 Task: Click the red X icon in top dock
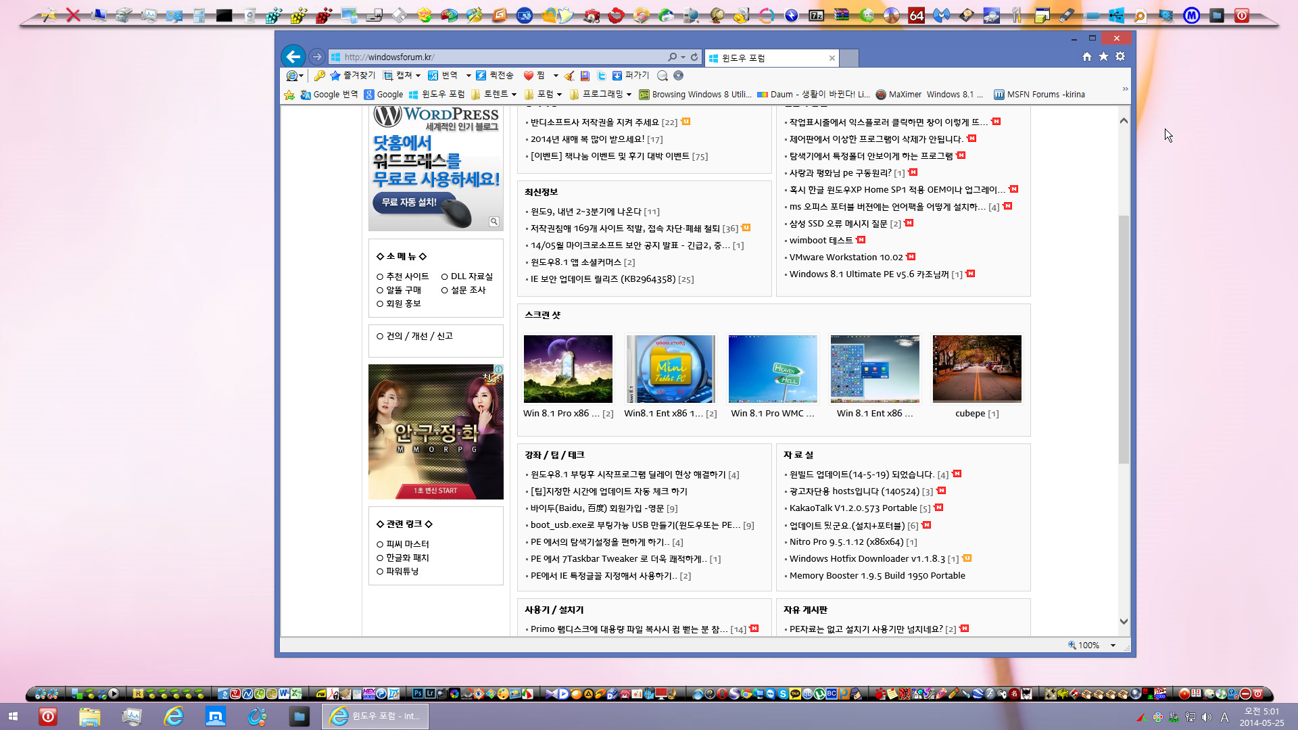pyautogui.click(x=73, y=15)
